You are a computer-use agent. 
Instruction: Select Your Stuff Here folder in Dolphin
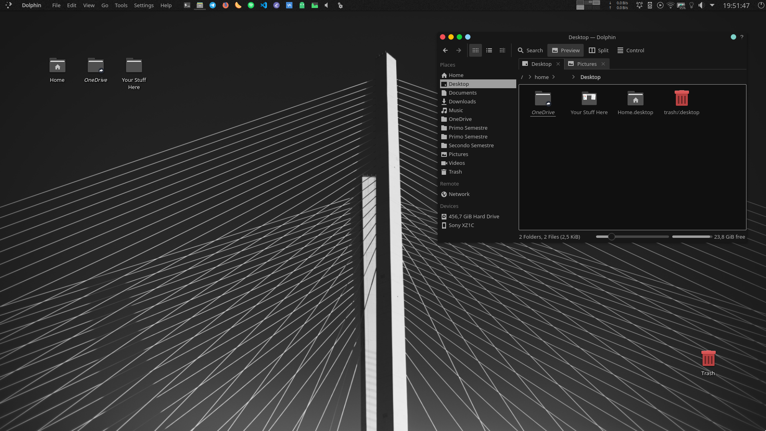coord(589,103)
